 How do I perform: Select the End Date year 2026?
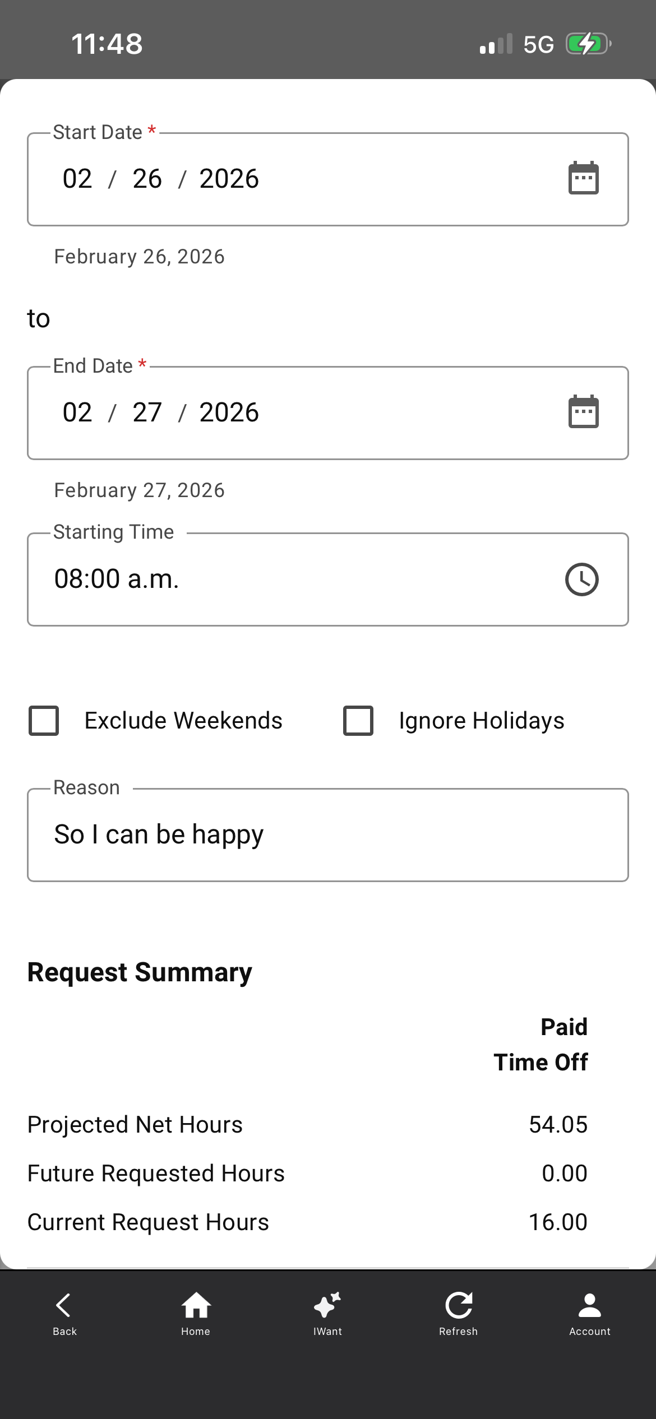(x=229, y=413)
